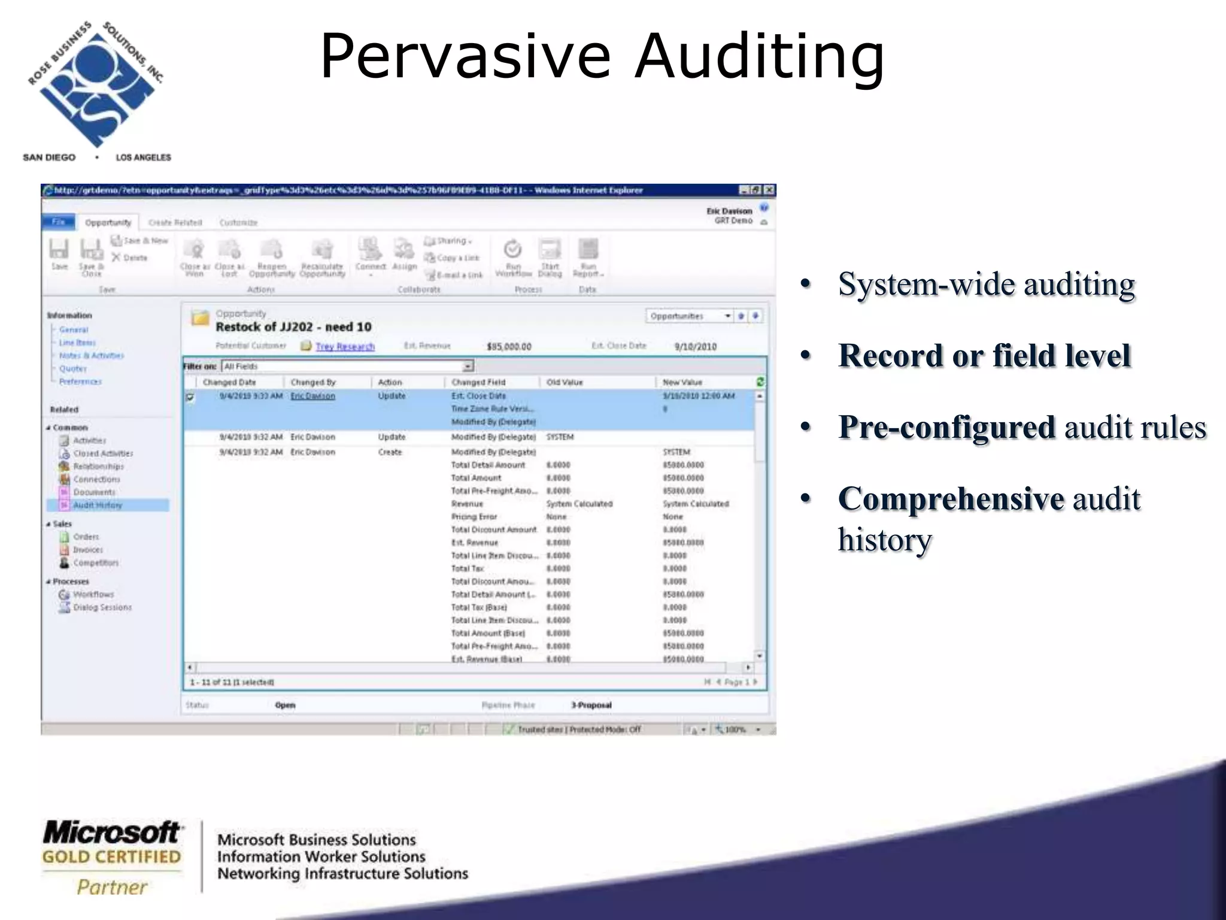1226x920 pixels.
Task: Click the Save icon in ribbon
Action: pos(59,250)
